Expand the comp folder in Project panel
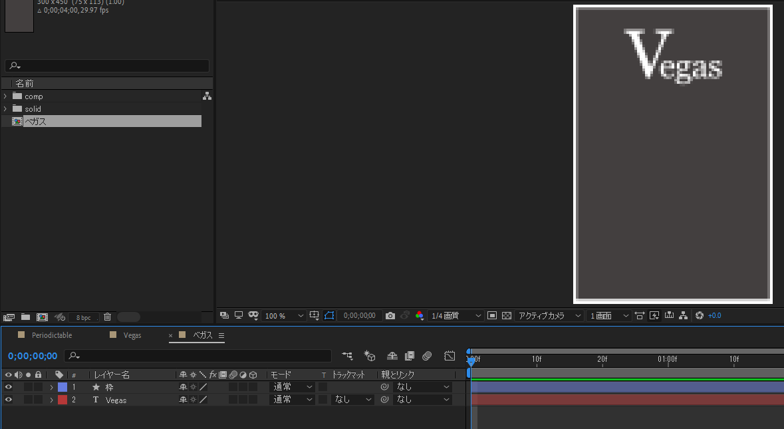 tap(5, 96)
